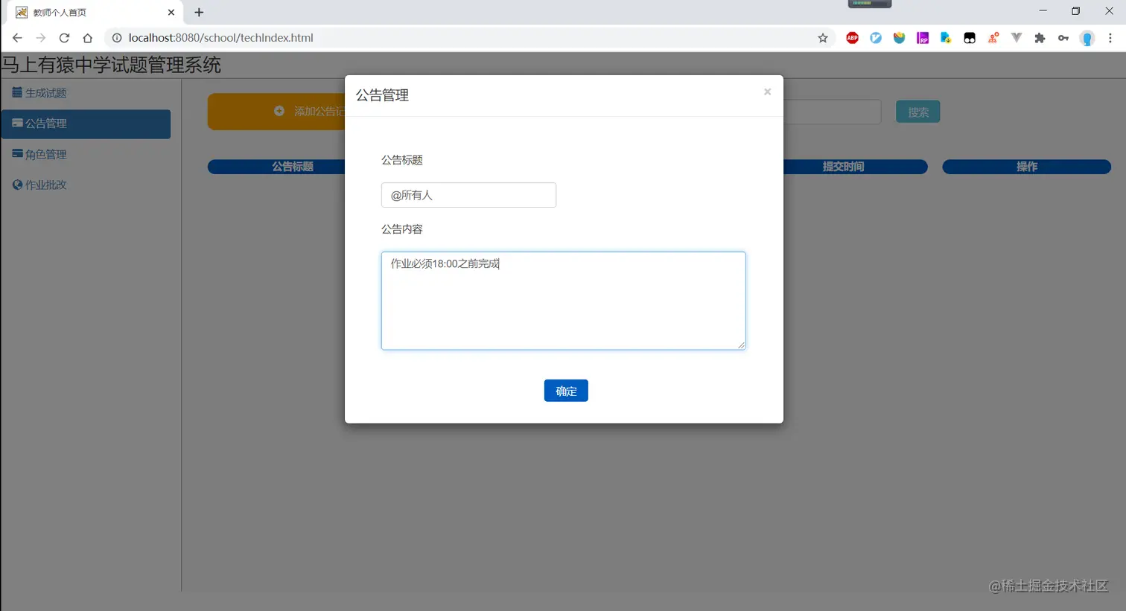This screenshot has height=611, width=1126.
Task: Close the 教师个人首页 browser tab
Action: tap(171, 13)
